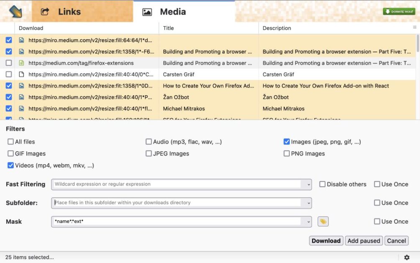Open settings via the gear icon

coord(407,258)
